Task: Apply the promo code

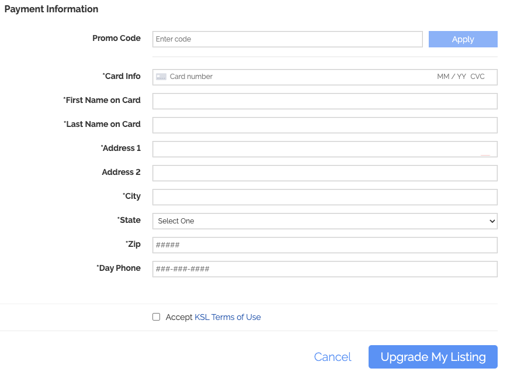Action: click(463, 39)
